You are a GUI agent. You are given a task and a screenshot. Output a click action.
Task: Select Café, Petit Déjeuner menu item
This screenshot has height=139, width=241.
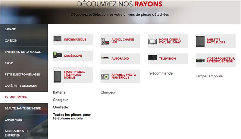point(21,86)
